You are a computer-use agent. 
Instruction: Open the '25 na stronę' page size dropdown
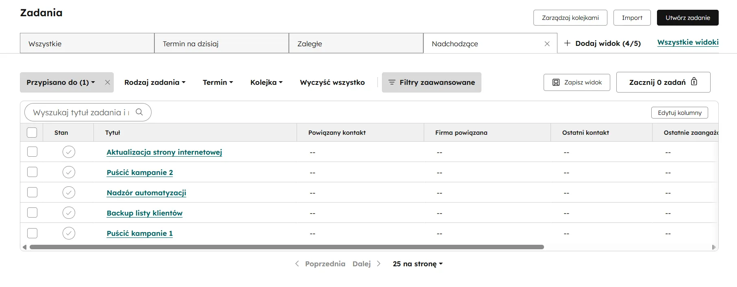(417, 264)
